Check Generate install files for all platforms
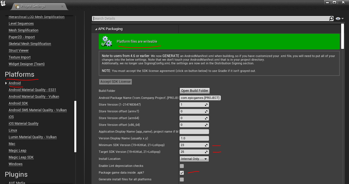 [x=182, y=179]
